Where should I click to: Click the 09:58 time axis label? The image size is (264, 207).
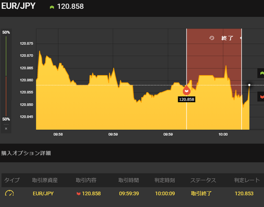point(58,135)
